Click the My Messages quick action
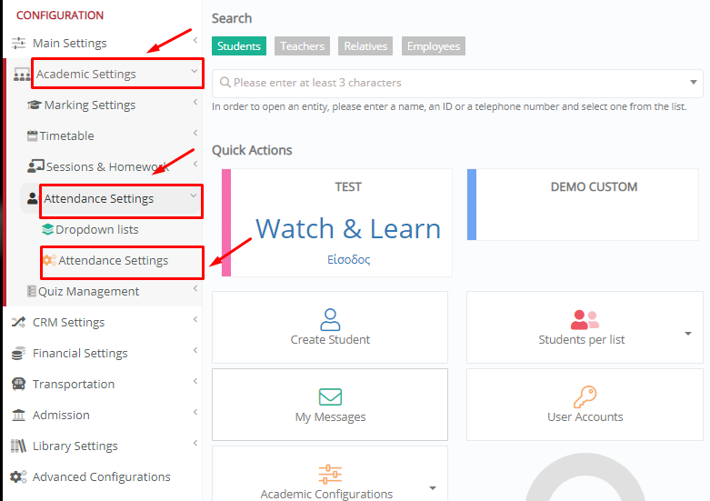710x501 pixels. 330,405
